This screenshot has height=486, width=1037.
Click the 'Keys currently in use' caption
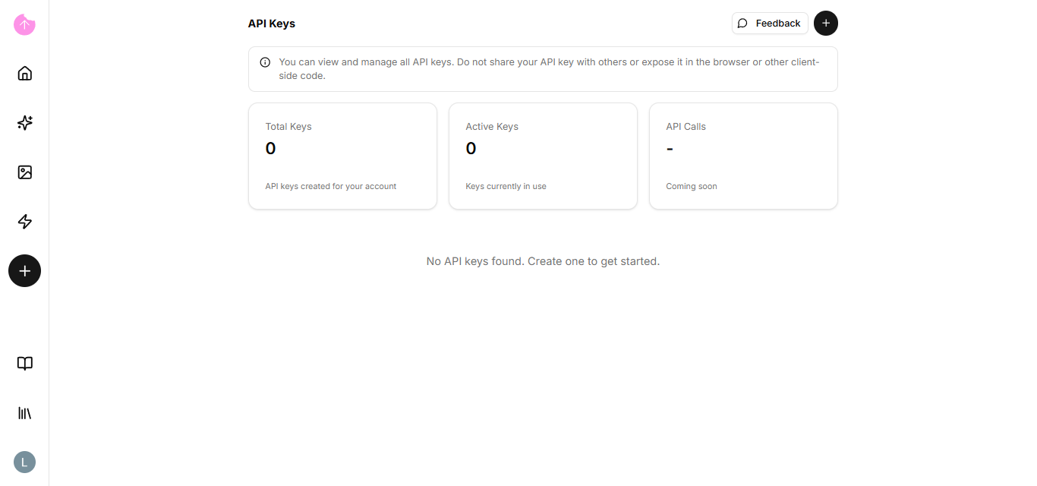tap(506, 186)
